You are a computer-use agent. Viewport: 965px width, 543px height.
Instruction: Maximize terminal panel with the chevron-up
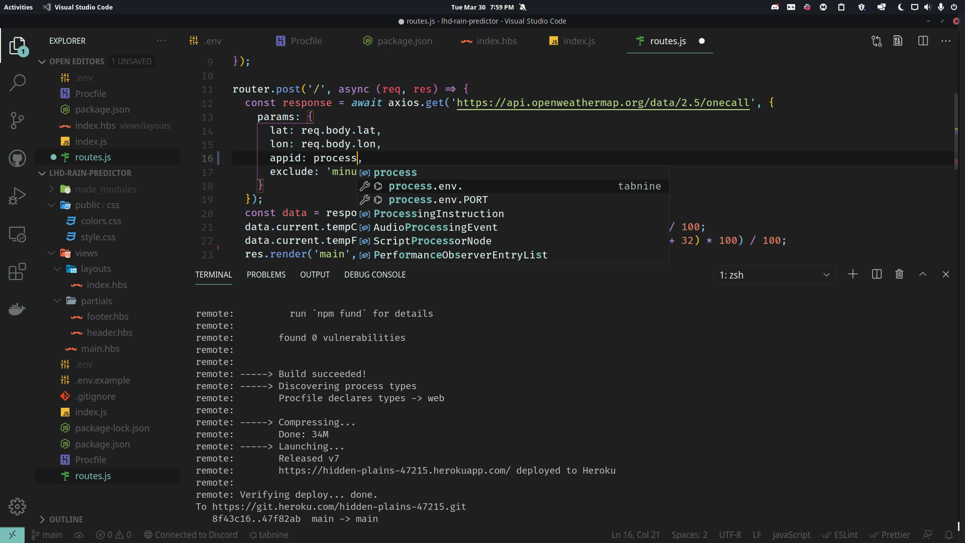923,275
